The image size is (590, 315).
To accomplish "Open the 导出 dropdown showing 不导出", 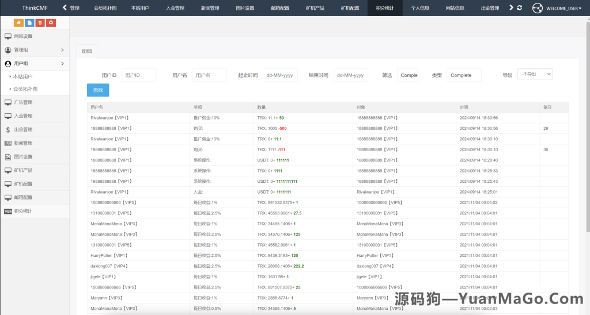I will (x=535, y=74).
